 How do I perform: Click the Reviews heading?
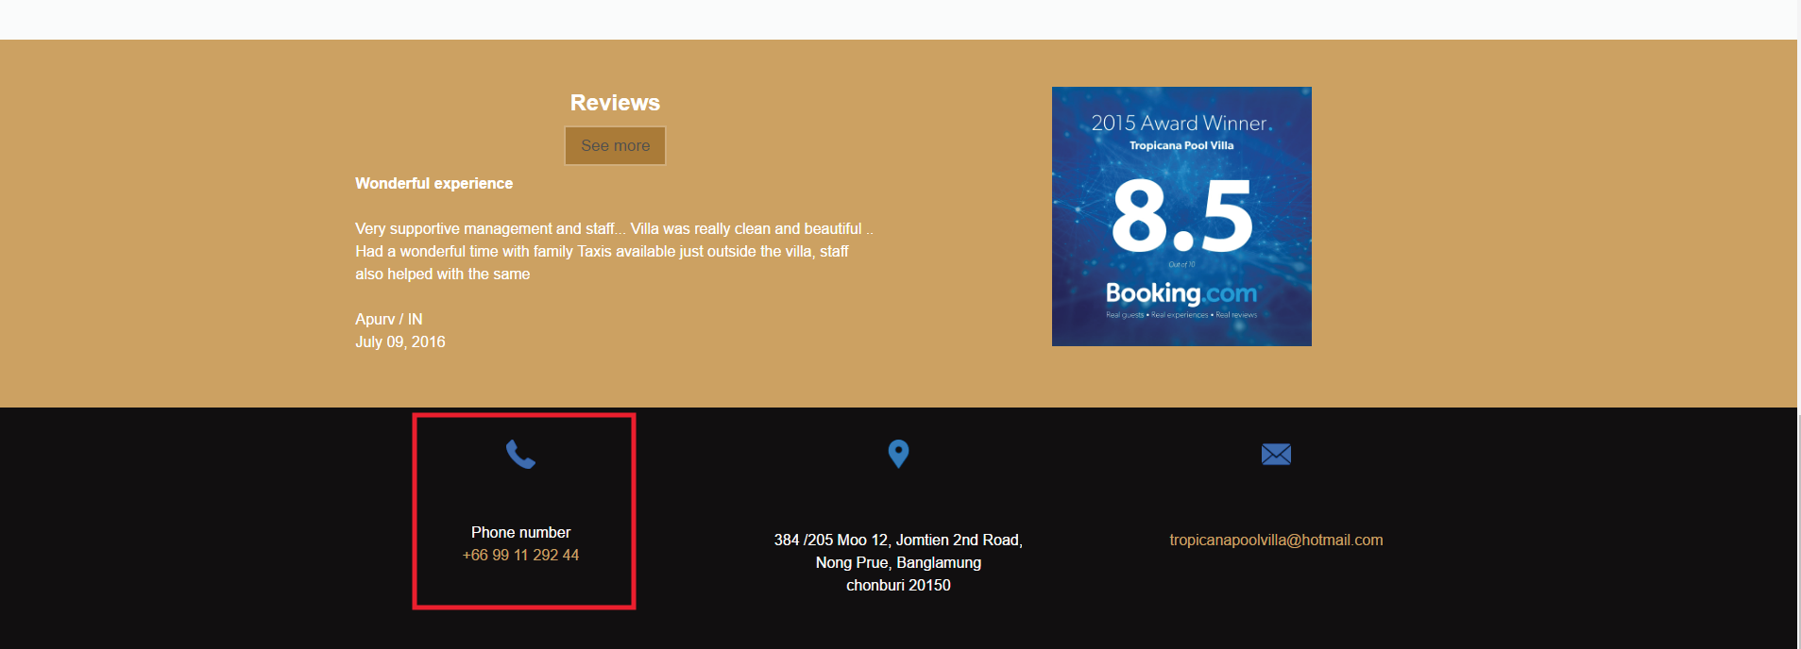pyautogui.click(x=615, y=103)
